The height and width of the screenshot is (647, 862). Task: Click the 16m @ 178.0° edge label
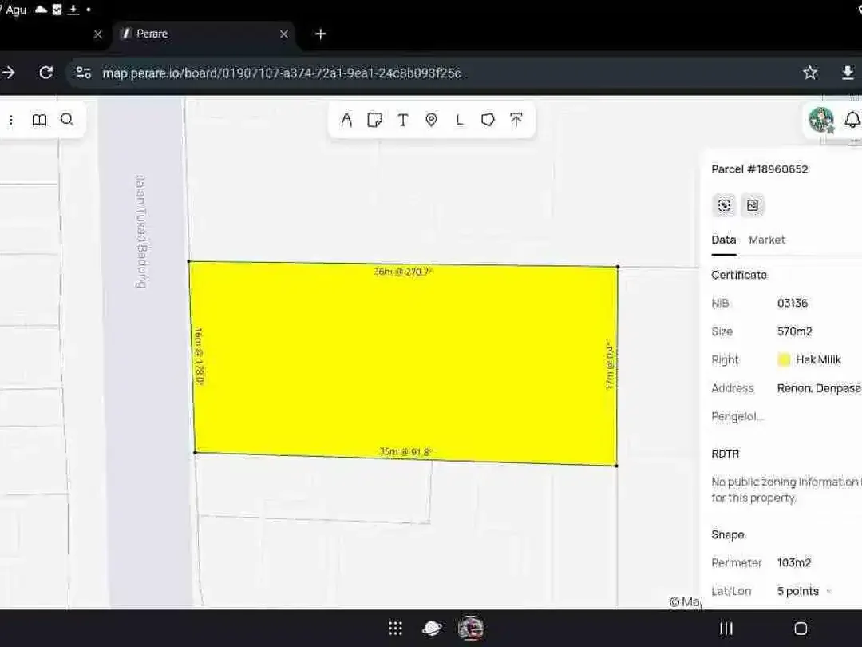coord(199,356)
